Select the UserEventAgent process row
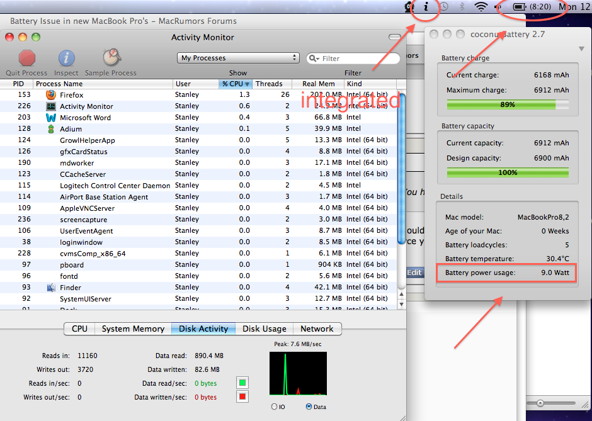This screenshot has width=592, height=421. [198, 231]
